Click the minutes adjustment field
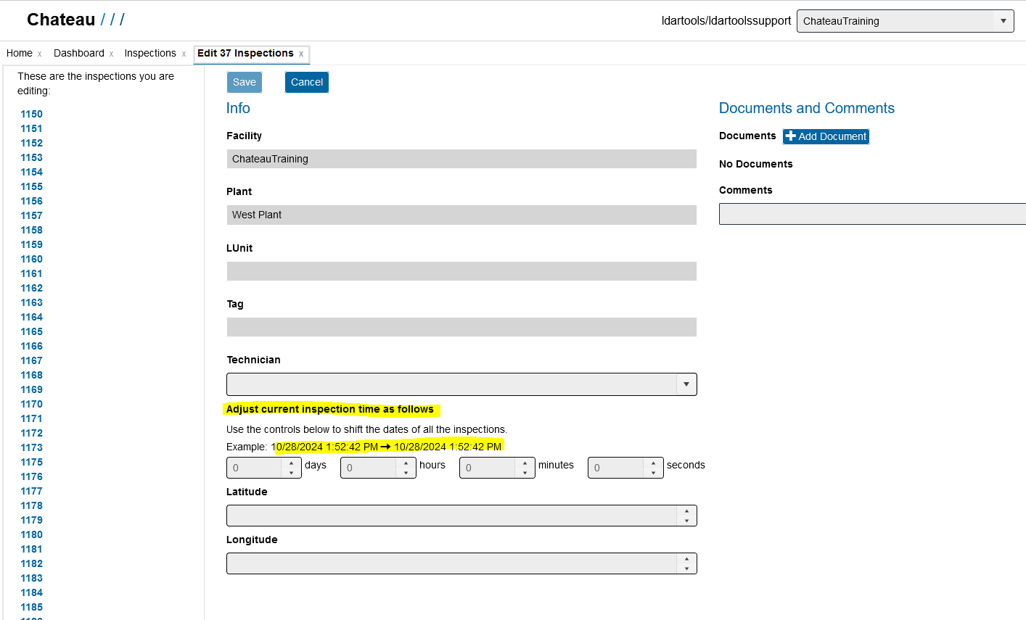 pyautogui.click(x=488, y=468)
